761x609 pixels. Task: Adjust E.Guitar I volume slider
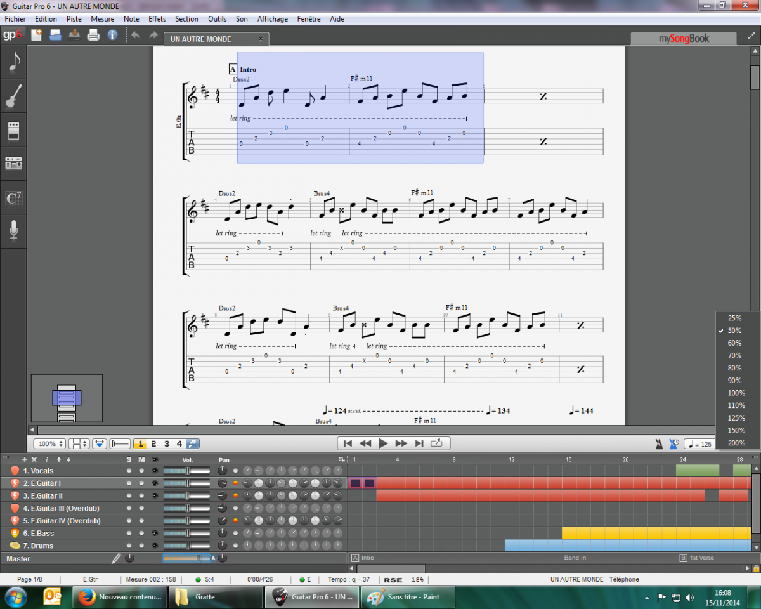pos(186,483)
